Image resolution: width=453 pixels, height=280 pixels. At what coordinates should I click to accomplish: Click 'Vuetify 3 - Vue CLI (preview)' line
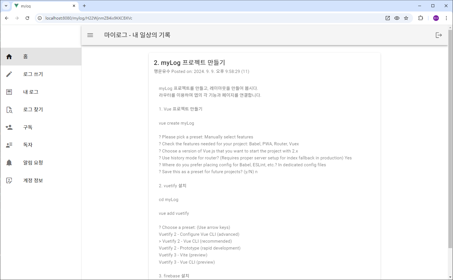(x=187, y=262)
